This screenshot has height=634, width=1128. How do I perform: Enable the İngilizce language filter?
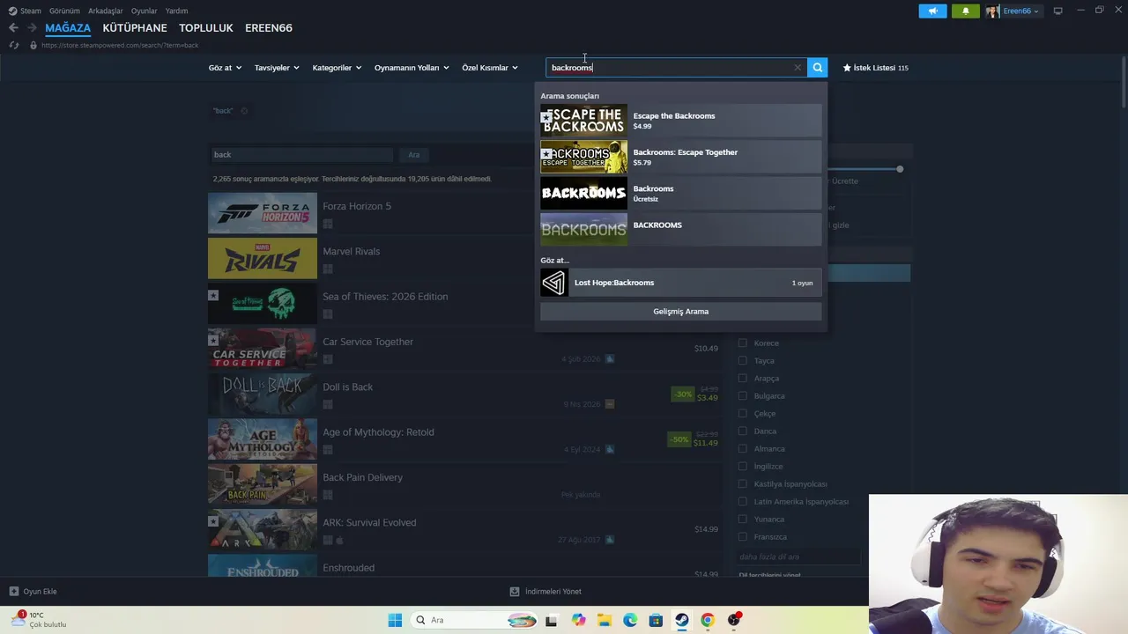tap(742, 466)
